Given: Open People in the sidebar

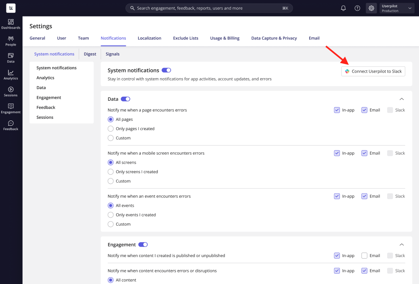Looking at the screenshot, I should pos(10,41).
